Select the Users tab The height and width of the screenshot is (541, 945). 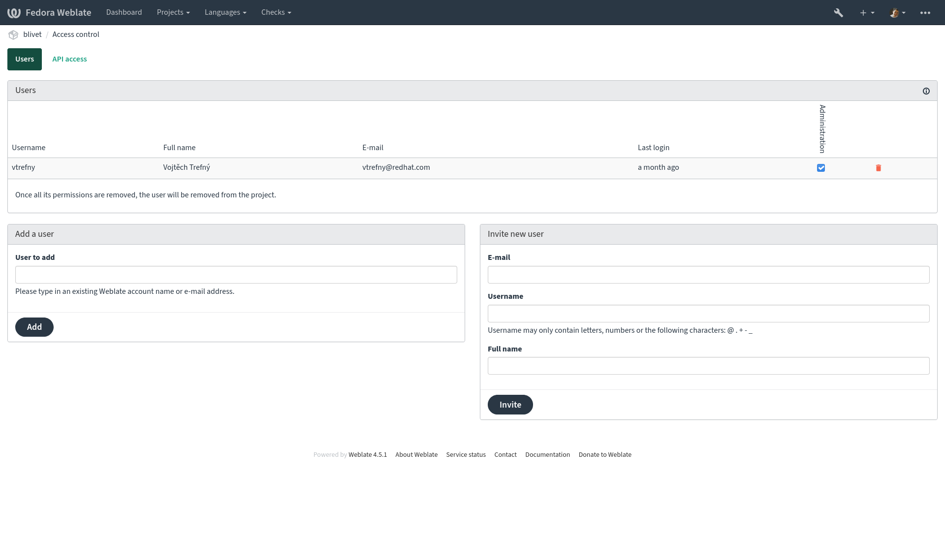25,59
